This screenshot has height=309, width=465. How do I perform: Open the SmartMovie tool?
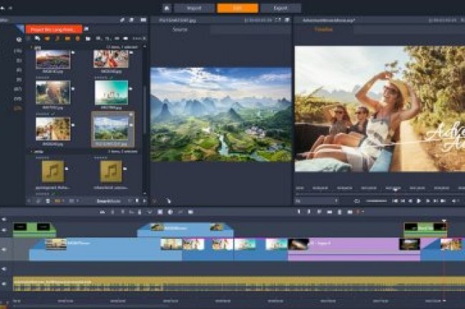(109, 201)
